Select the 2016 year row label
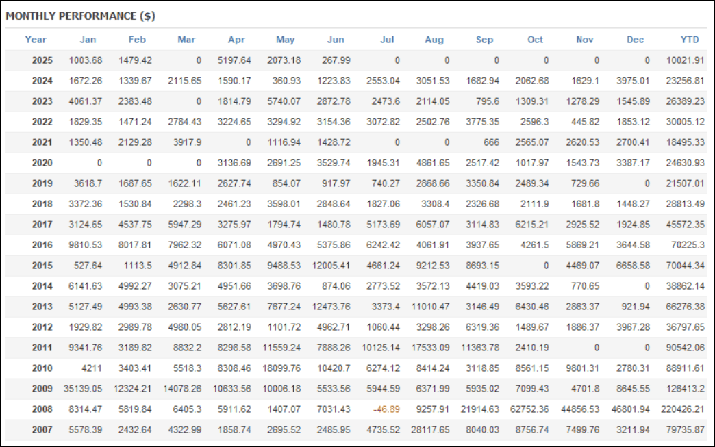 (x=42, y=245)
